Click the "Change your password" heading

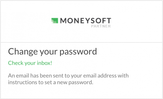52,52
